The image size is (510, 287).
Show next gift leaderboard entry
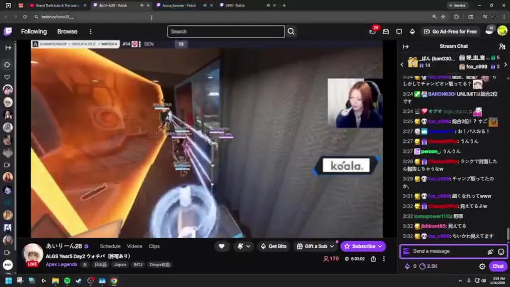tap(506, 64)
